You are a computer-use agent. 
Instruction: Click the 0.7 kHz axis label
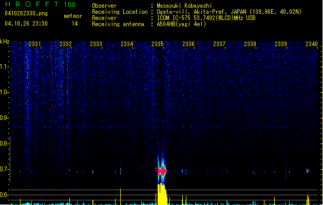point(4,169)
